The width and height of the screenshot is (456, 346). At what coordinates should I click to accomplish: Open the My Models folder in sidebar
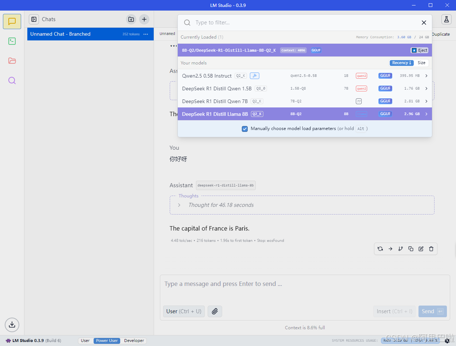(12, 61)
